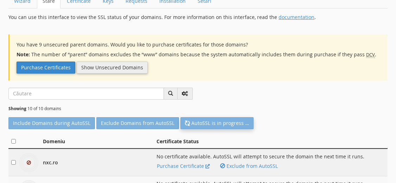The height and width of the screenshot is (183, 396).
Task: Check the nxc.ro domain checkbox
Action: pos(14,162)
